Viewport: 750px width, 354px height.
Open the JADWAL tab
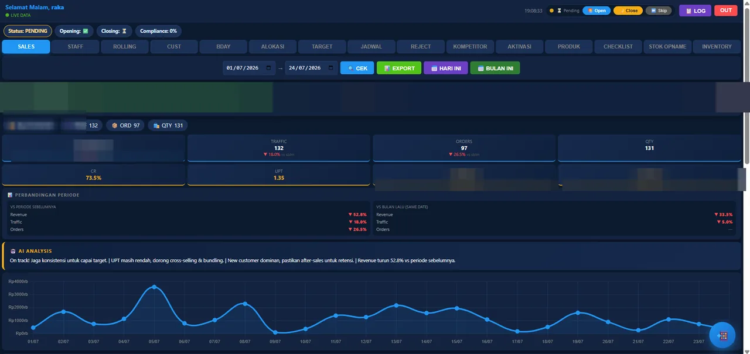[371, 47]
